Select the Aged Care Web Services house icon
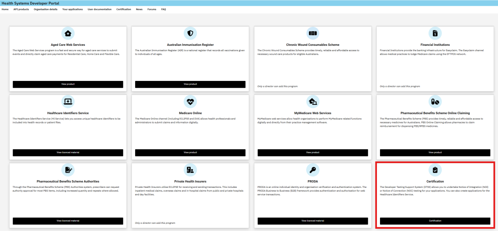 pos(68,33)
